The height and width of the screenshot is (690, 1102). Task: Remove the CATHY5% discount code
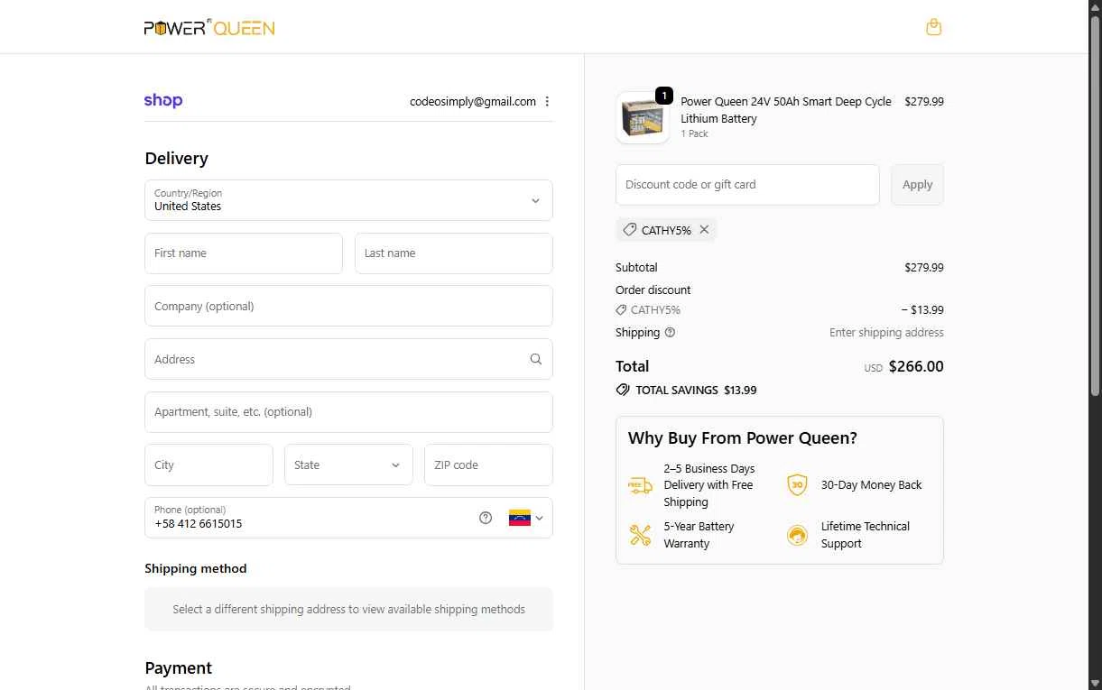704,230
